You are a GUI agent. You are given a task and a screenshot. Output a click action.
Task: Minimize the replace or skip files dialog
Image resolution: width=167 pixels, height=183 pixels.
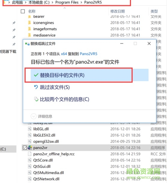pos(122,43)
